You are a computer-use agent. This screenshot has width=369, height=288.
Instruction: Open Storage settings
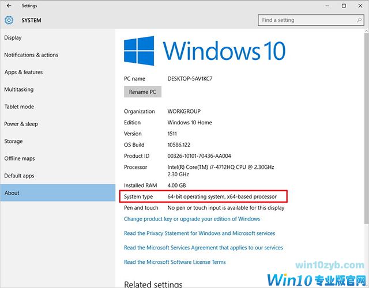click(x=58, y=141)
